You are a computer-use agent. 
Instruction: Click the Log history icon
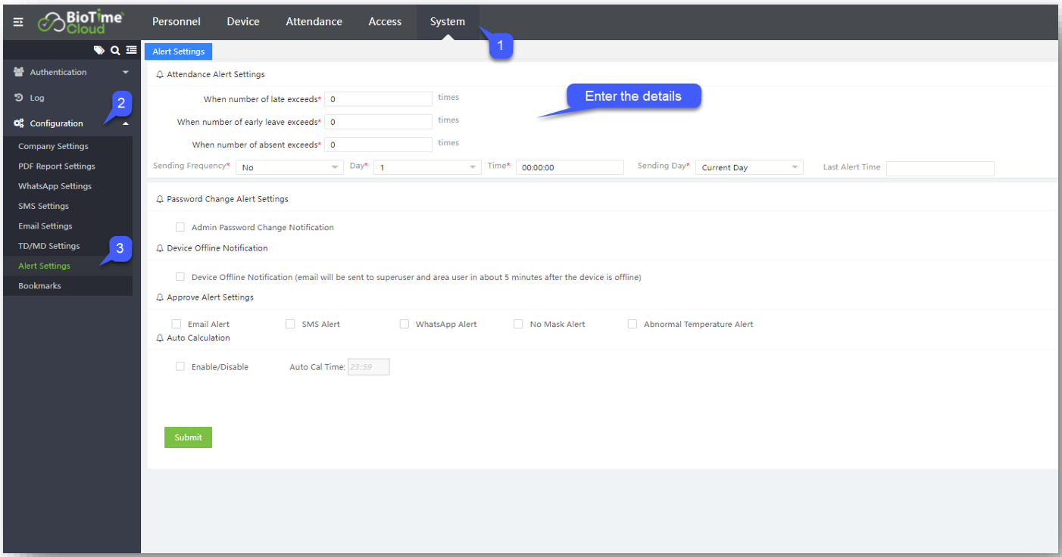[19, 98]
